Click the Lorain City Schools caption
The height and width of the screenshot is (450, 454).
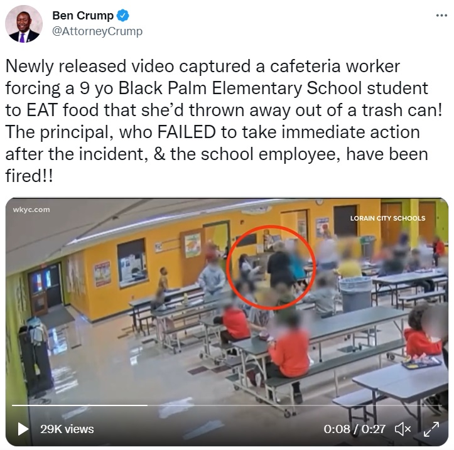pyautogui.click(x=387, y=218)
